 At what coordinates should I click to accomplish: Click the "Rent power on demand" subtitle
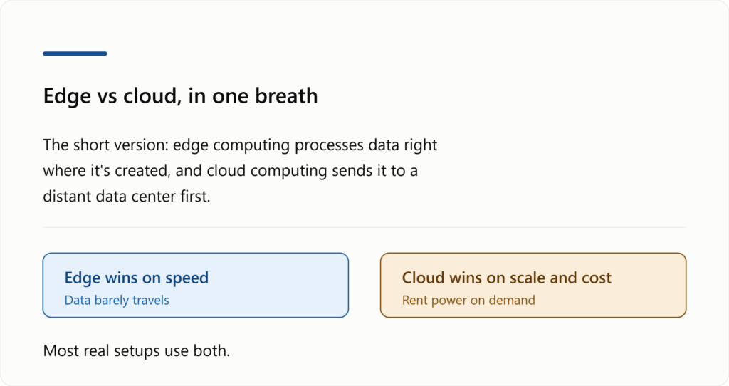[x=468, y=301]
